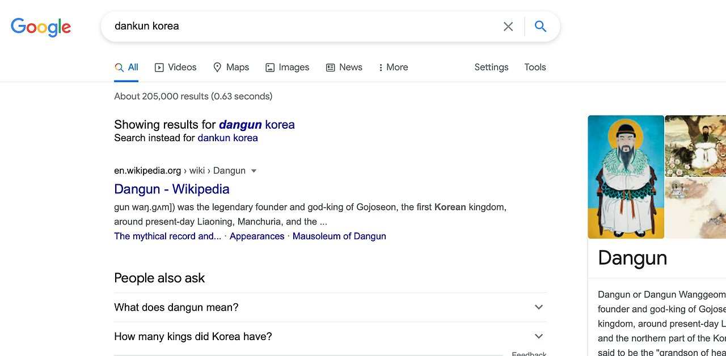Screen dimensions: 726x356
Task: Open the Appearances sitelink
Action: click(x=257, y=236)
